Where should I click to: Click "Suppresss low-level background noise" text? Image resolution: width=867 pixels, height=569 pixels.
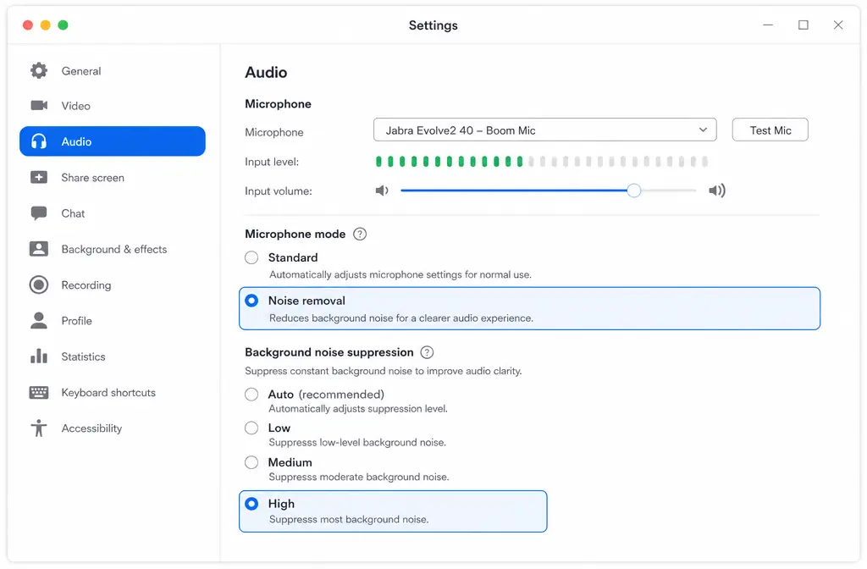pyautogui.click(x=357, y=442)
